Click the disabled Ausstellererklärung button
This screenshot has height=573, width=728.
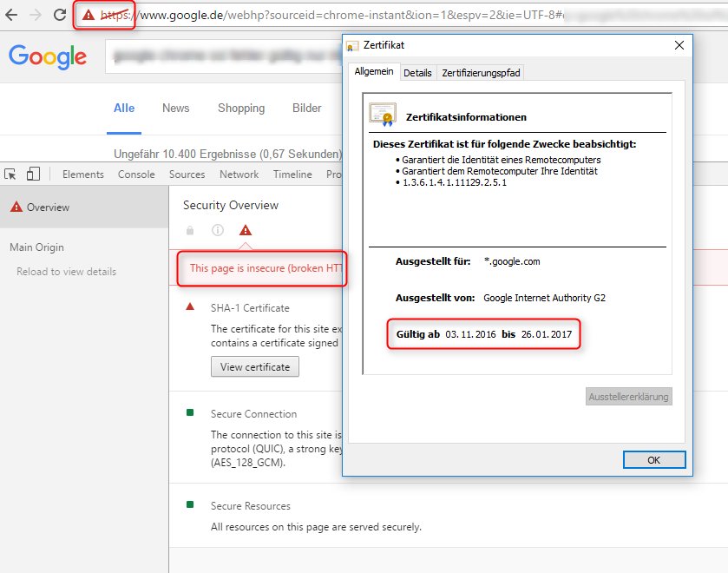(x=628, y=397)
